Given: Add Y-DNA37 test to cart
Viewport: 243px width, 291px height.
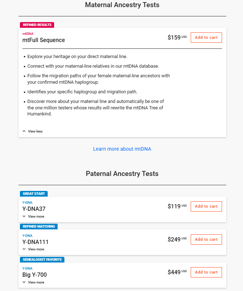Looking at the screenshot, I should (206, 206).
